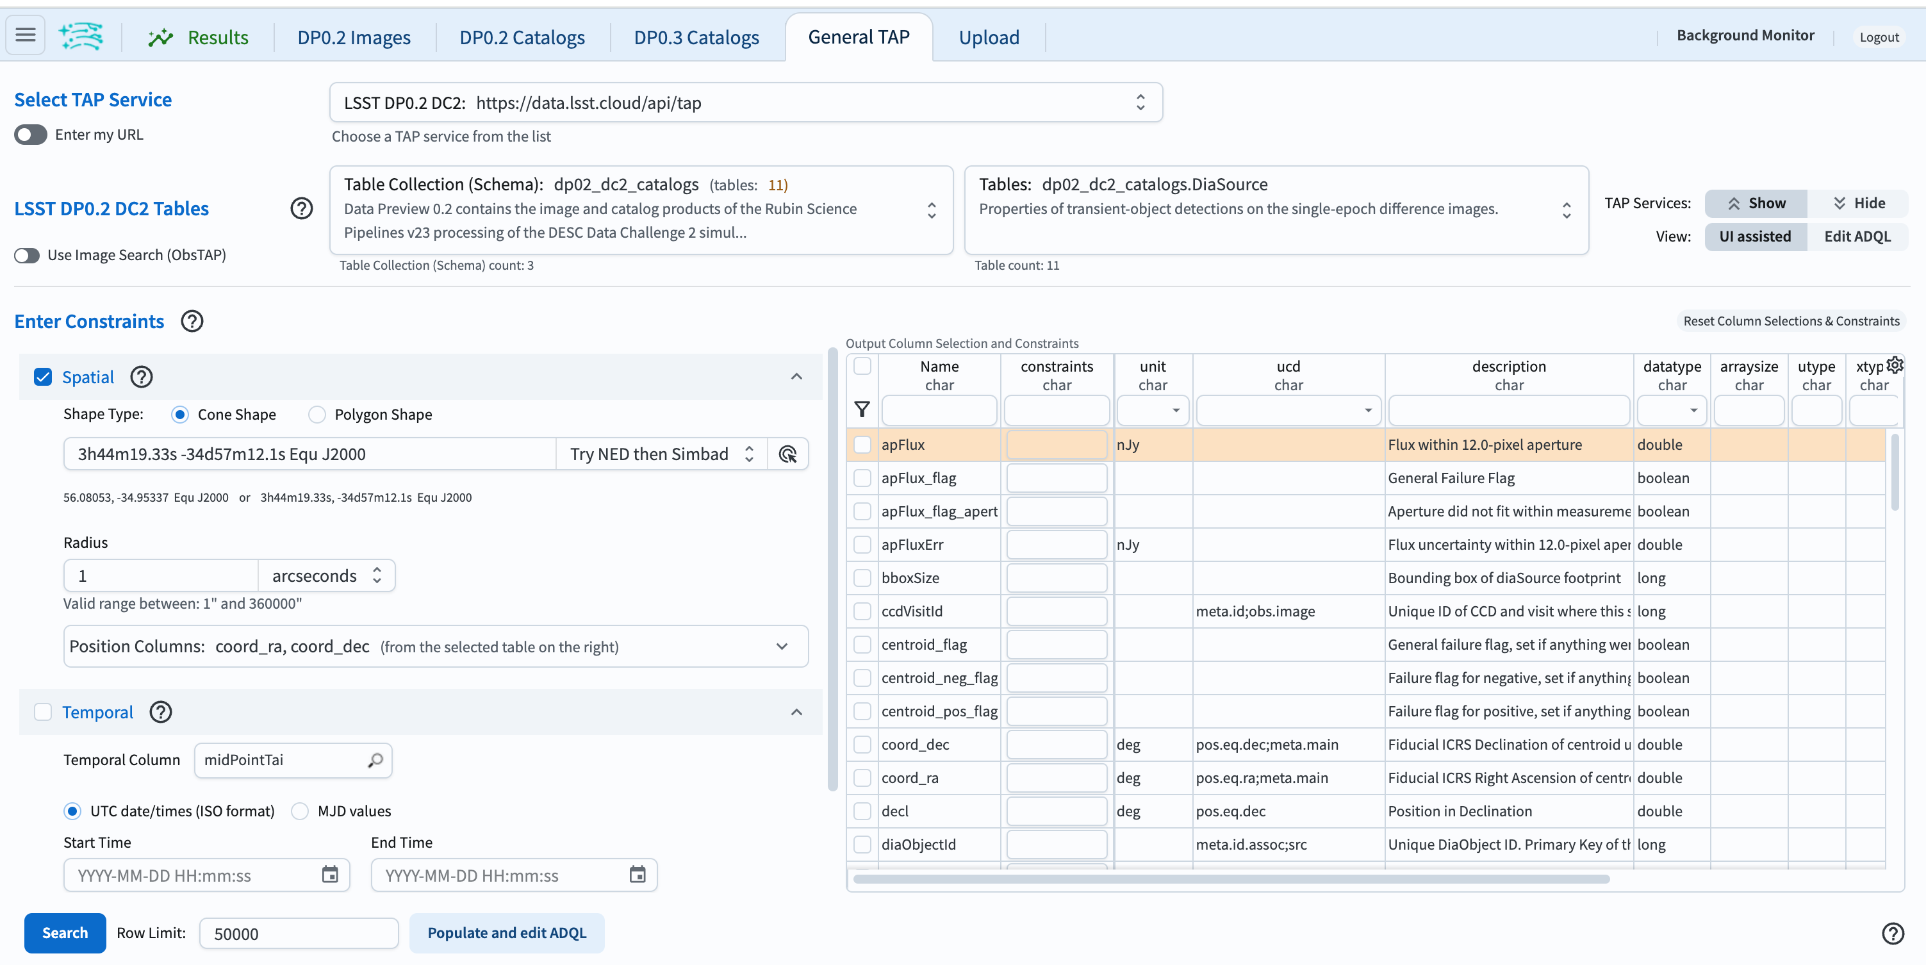The height and width of the screenshot is (965, 1926).
Task: Open the Start Time calendar picker
Action: point(331,875)
